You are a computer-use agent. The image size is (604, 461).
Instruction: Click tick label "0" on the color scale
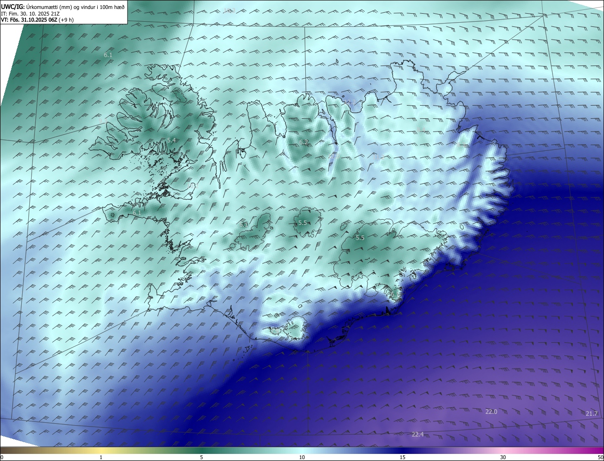2,458
